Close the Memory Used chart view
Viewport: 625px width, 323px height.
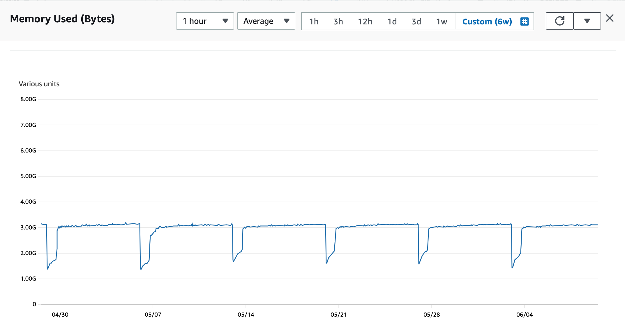point(610,18)
